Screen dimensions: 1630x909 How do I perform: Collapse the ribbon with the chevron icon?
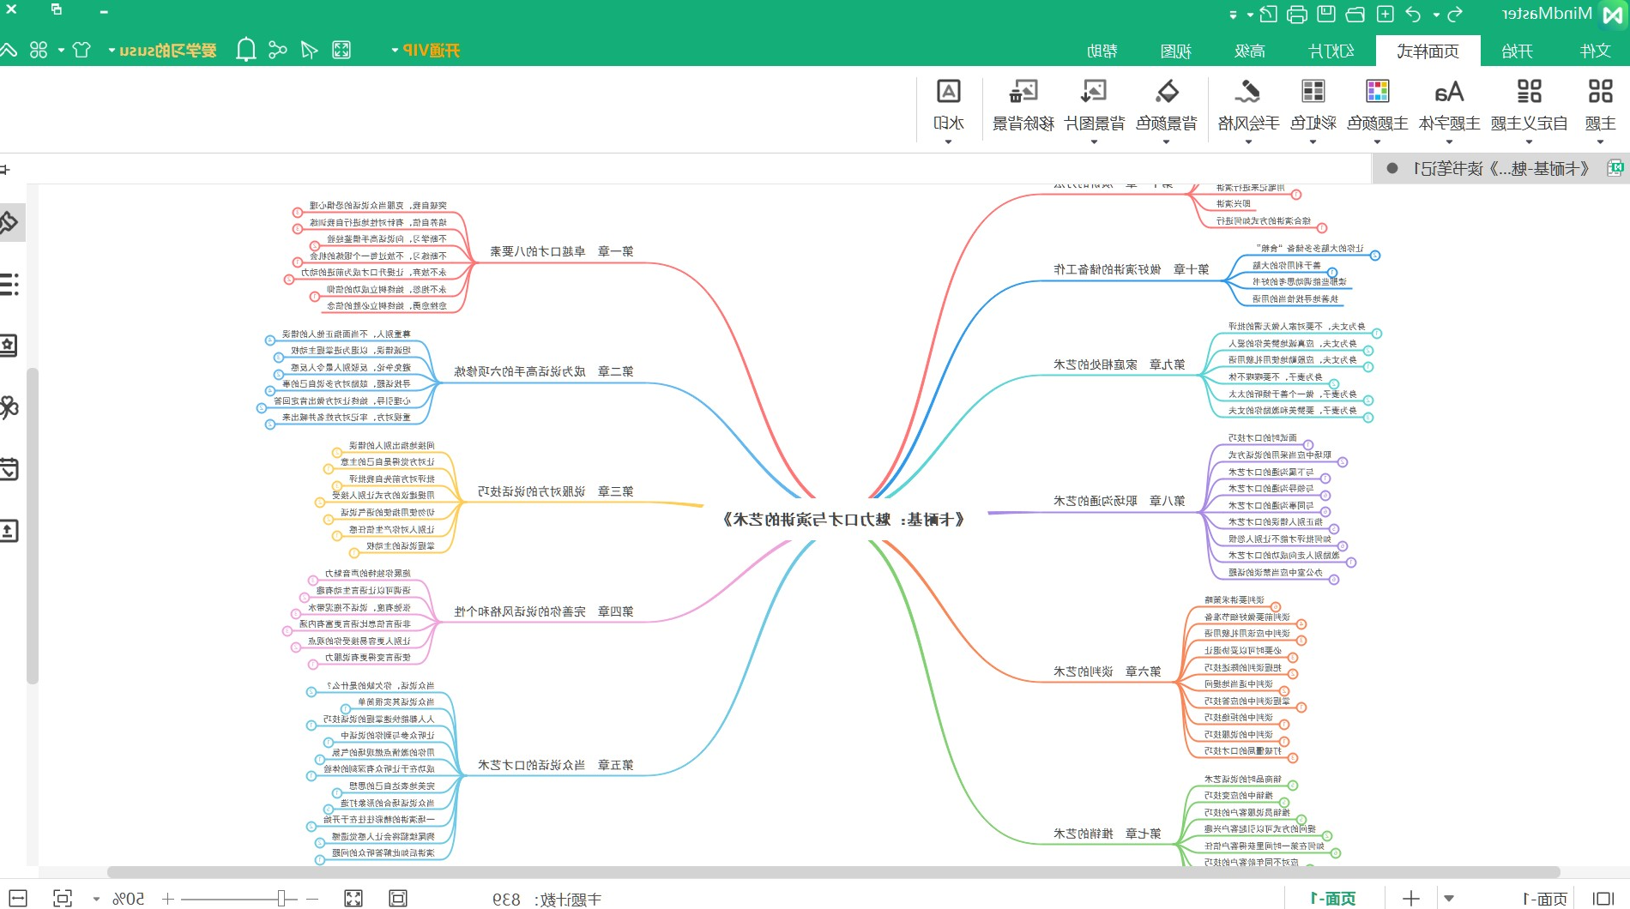point(9,50)
